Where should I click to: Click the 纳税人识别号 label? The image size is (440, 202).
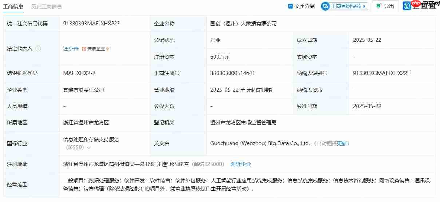tap(312, 73)
